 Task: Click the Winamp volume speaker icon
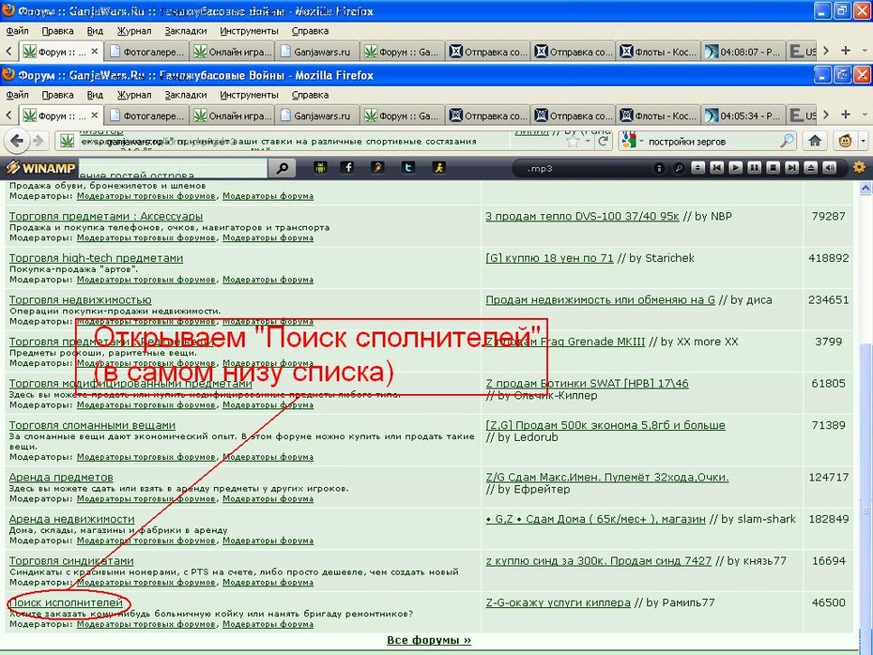830,168
